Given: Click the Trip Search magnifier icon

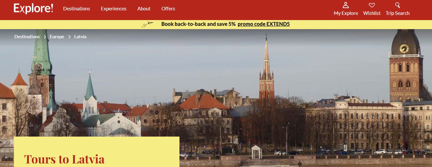Looking at the screenshot, I should [397, 5].
